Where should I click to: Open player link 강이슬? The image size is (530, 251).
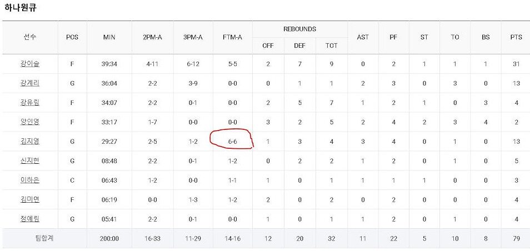30,64
